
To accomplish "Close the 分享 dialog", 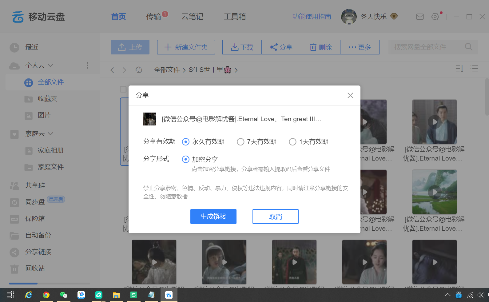I will pos(350,95).
